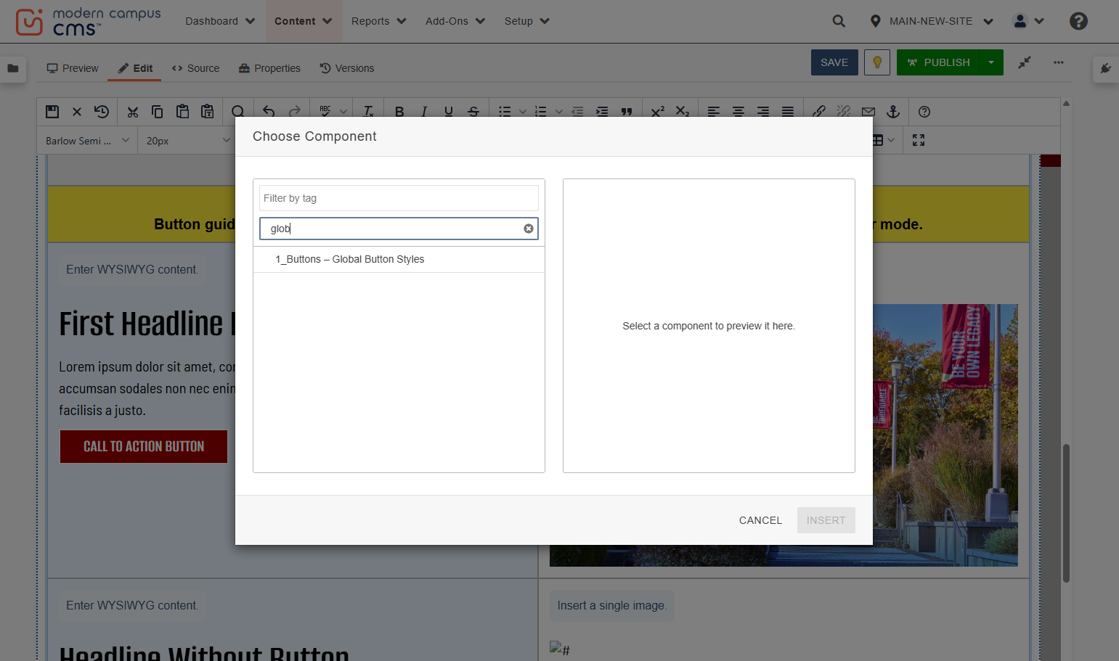Open the Add-Ons menu
Screen dimensions: 1119x661
455,21
